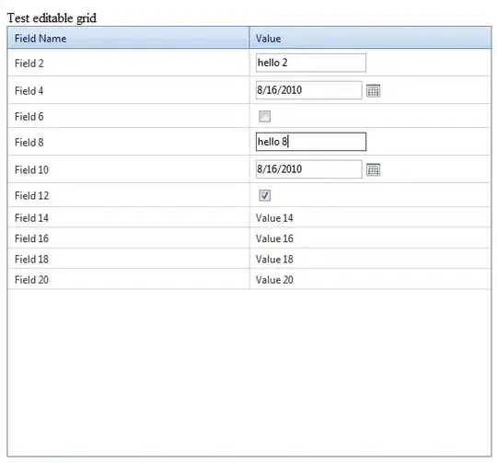Edit the Value 14 cell
The height and width of the screenshot is (463, 497).
(274, 218)
